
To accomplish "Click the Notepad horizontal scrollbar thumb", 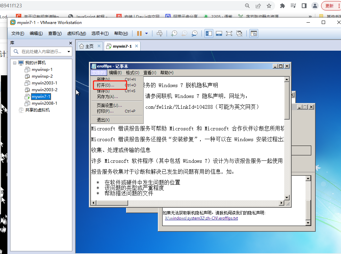I will [x=112, y=203].
